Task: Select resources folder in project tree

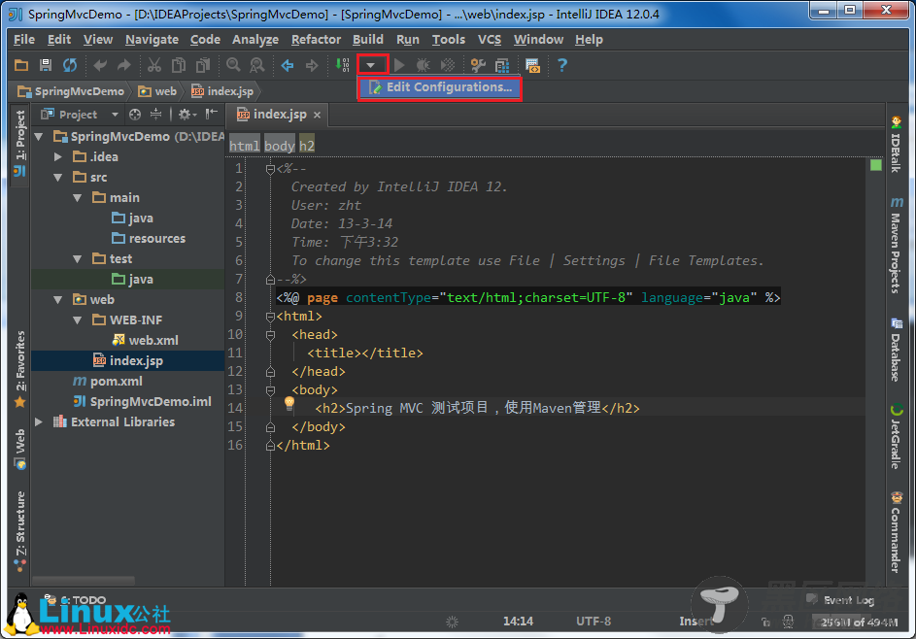Action: [149, 238]
